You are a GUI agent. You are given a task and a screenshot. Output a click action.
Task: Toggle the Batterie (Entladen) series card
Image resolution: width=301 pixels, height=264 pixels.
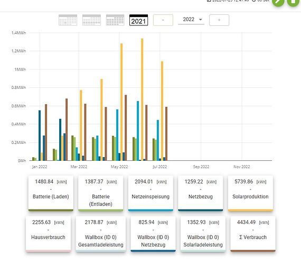[x=101, y=193]
